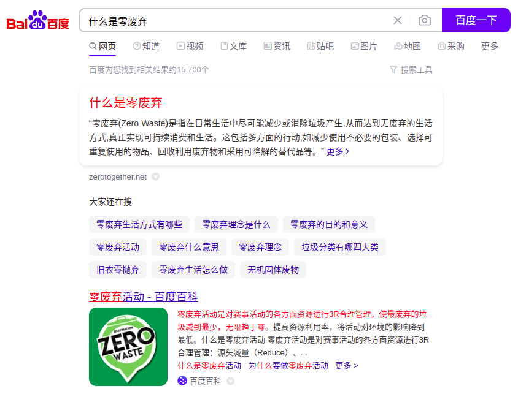Search suggestion 零废弃生活方式有哪些

[139, 224]
